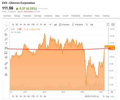Open the W interval dropdown
The image size is (120, 100).
[50, 24]
